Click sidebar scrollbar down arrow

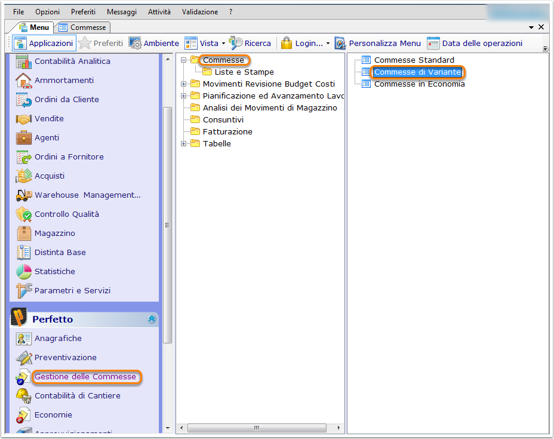click(168, 428)
